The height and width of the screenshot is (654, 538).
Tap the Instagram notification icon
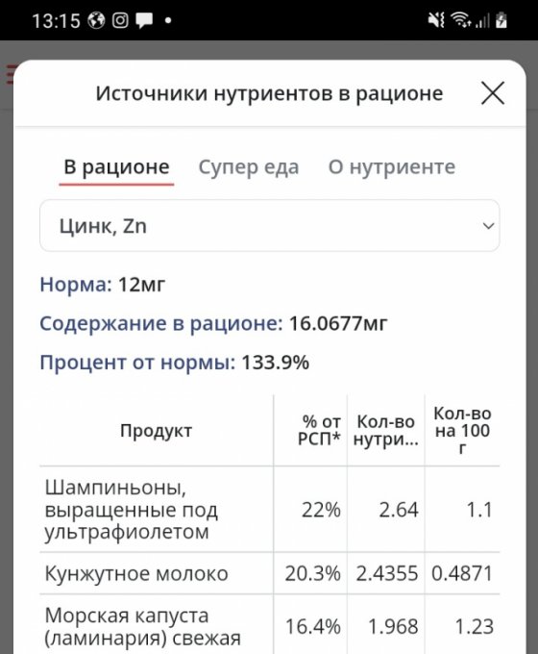coord(120,20)
